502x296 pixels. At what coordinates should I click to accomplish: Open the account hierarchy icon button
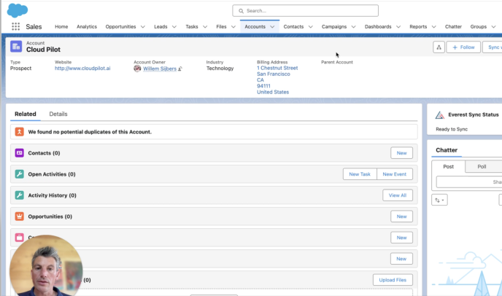click(x=439, y=47)
